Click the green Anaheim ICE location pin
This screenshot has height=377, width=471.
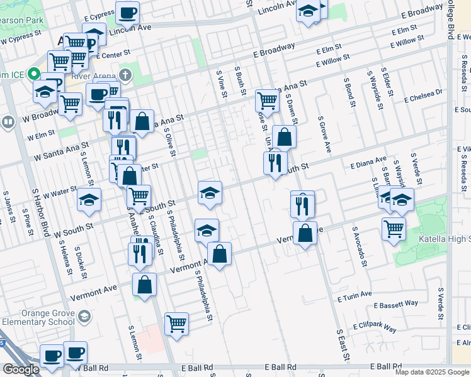[33, 74]
